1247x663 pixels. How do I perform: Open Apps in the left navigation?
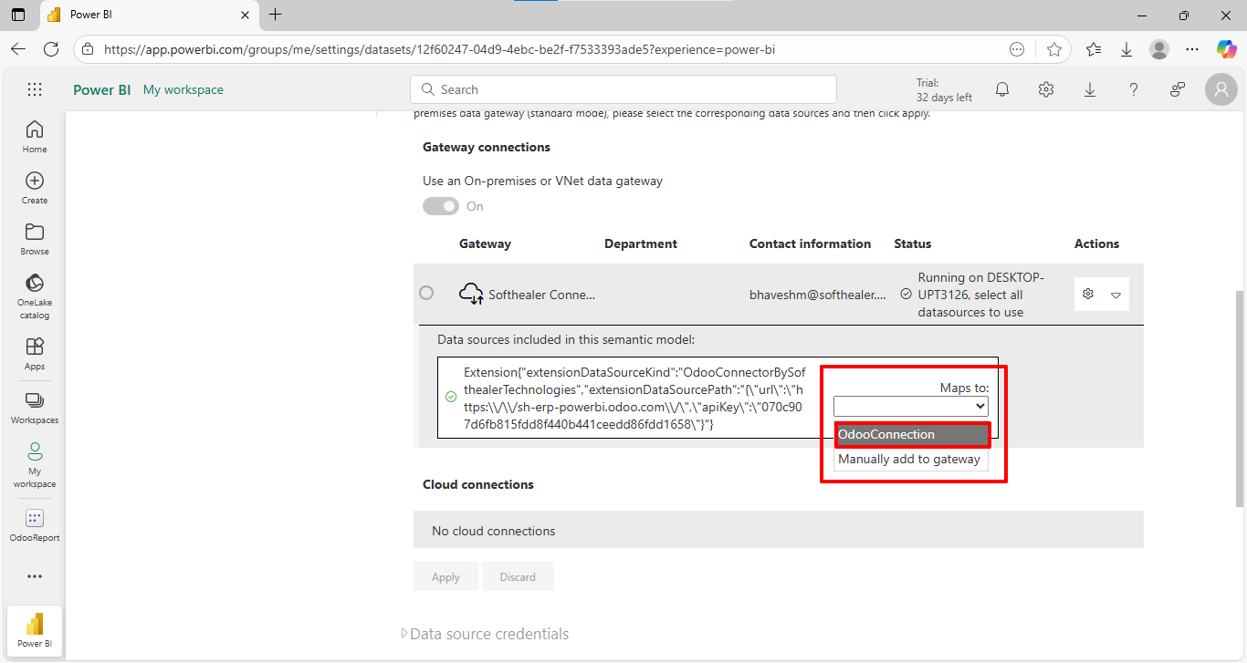click(35, 354)
